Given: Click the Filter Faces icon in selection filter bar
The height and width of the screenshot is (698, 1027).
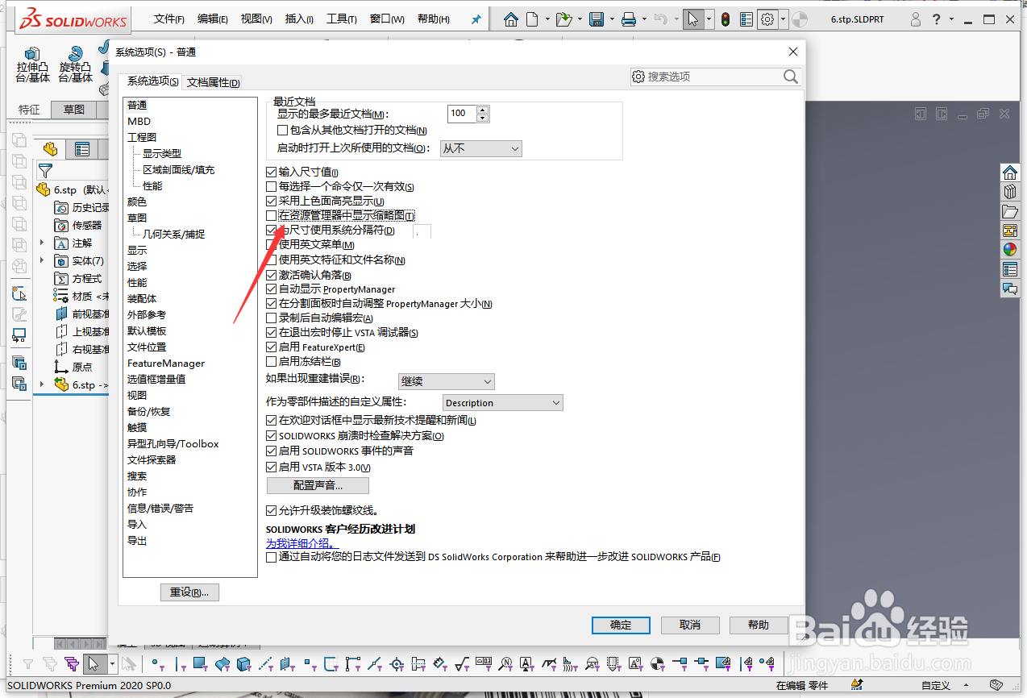Looking at the screenshot, I should point(199,664).
